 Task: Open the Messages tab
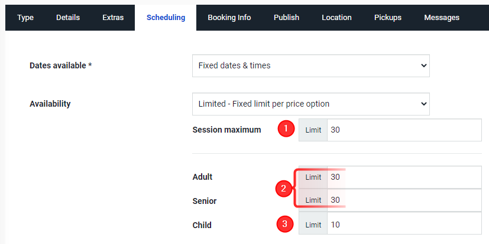click(442, 18)
